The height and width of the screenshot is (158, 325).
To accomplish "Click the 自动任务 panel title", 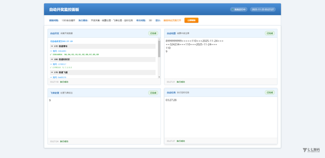I will pos(171,93).
